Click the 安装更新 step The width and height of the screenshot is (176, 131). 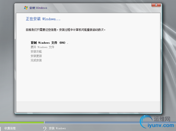click(x=36, y=56)
